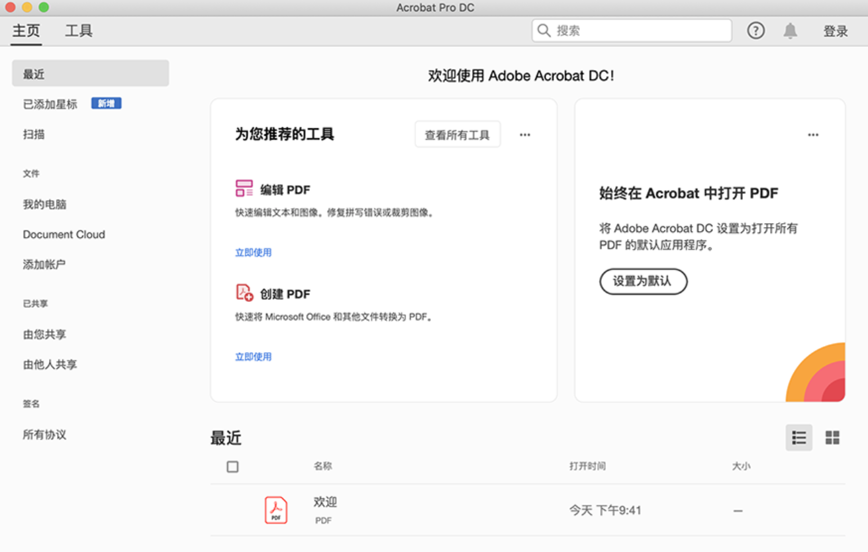
Task: Open 扫描 in the sidebar
Action: pyautogui.click(x=34, y=134)
